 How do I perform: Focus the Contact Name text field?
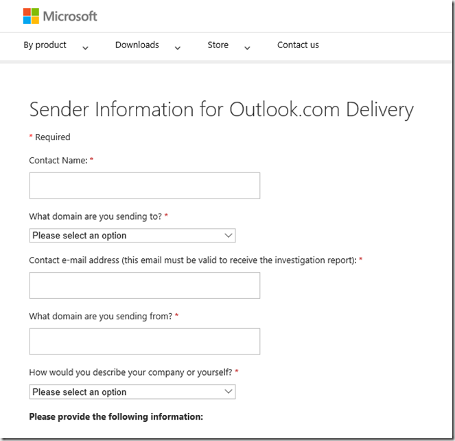pyautogui.click(x=145, y=185)
